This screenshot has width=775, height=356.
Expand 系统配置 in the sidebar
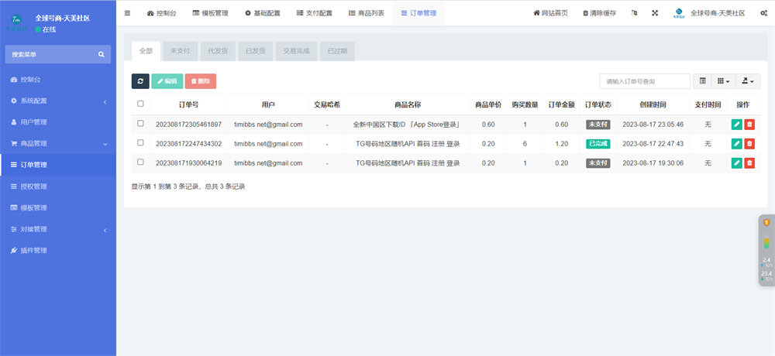point(58,101)
